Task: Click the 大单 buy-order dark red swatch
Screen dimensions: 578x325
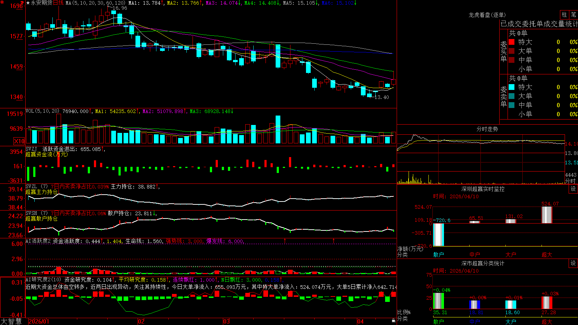Action: tap(512, 51)
